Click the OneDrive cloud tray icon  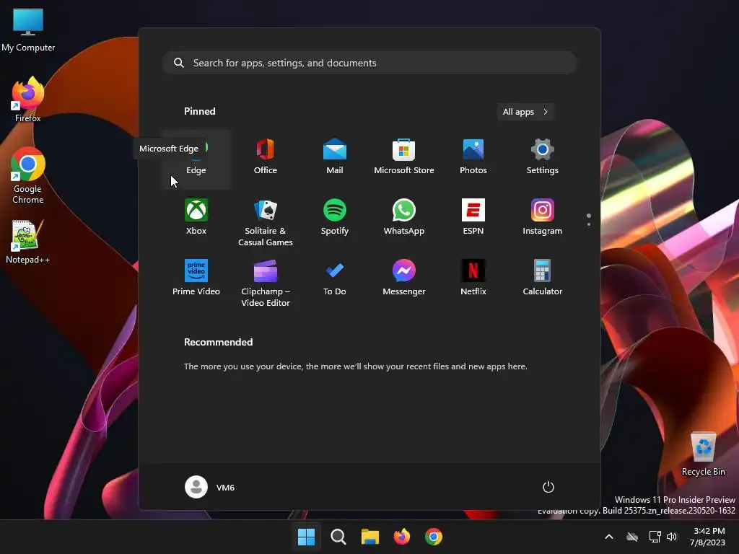632,537
